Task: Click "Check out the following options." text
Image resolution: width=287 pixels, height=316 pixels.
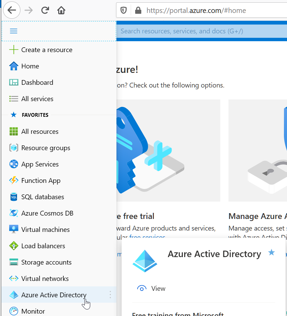Action: click(x=177, y=85)
